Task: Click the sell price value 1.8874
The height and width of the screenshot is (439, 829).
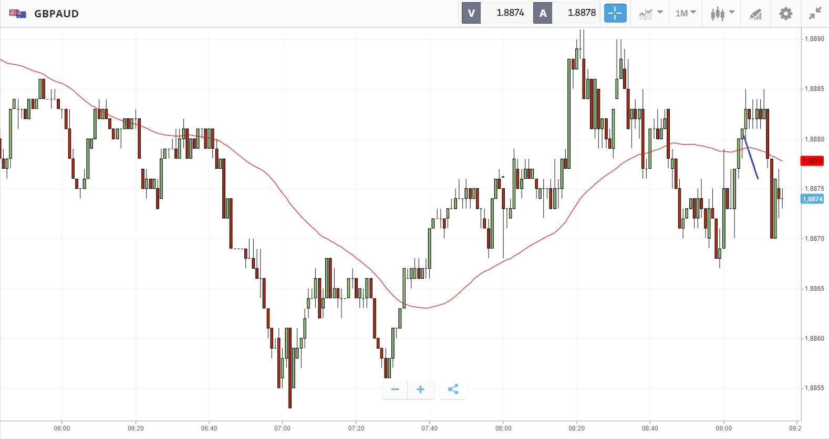Action: pos(510,13)
